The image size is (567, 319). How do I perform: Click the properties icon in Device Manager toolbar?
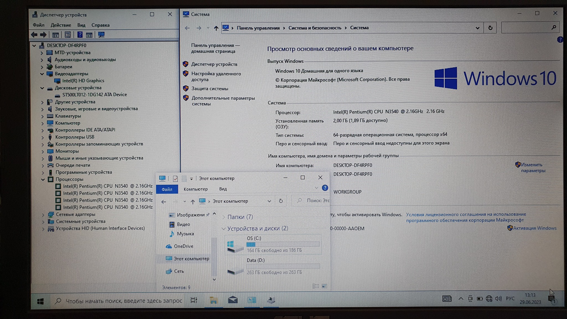68,35
